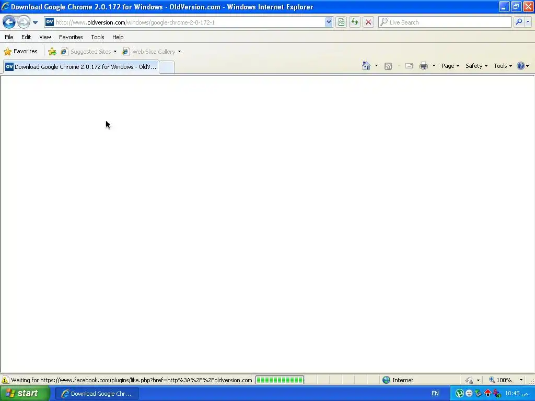
Task: Click the green loading progress bar
Action: [x=280, y=380]
